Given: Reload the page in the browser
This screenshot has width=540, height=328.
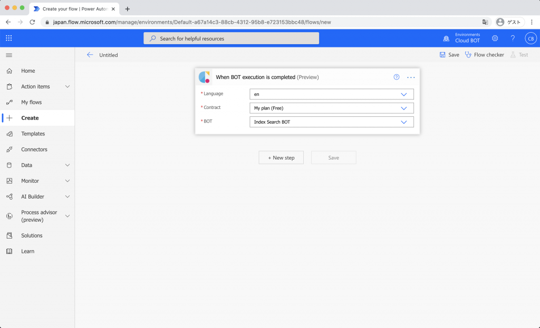Looking at the screenshot, I should click(x=32, y=22).
